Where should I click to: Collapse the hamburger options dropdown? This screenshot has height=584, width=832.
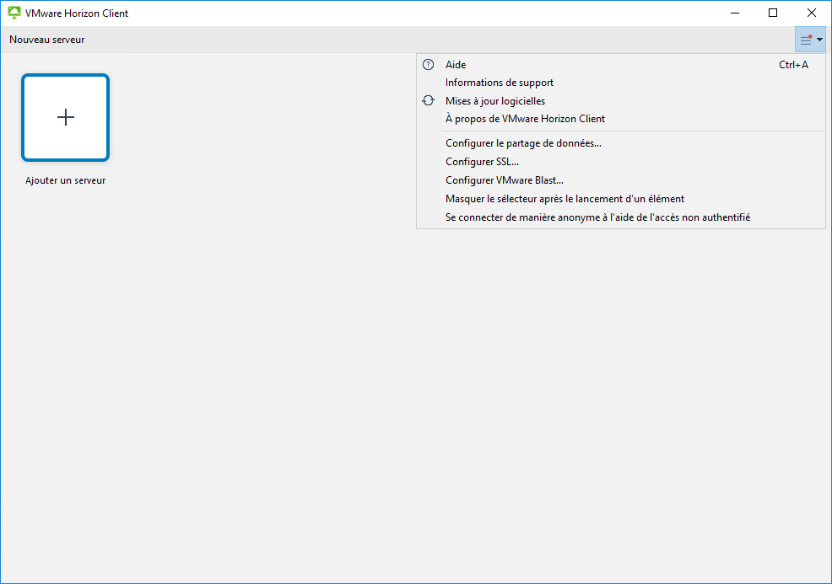click(x=810, y=40)
